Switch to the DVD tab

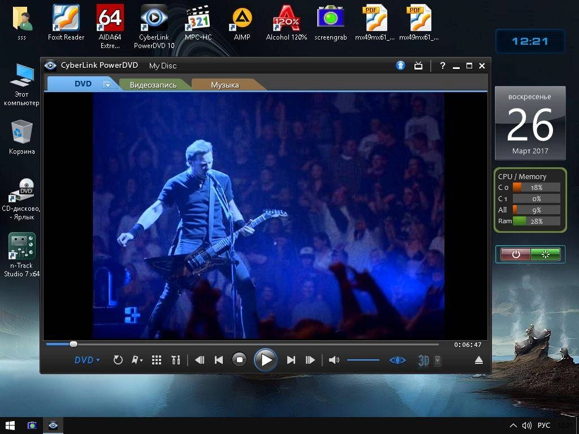[x=83, y=84]
